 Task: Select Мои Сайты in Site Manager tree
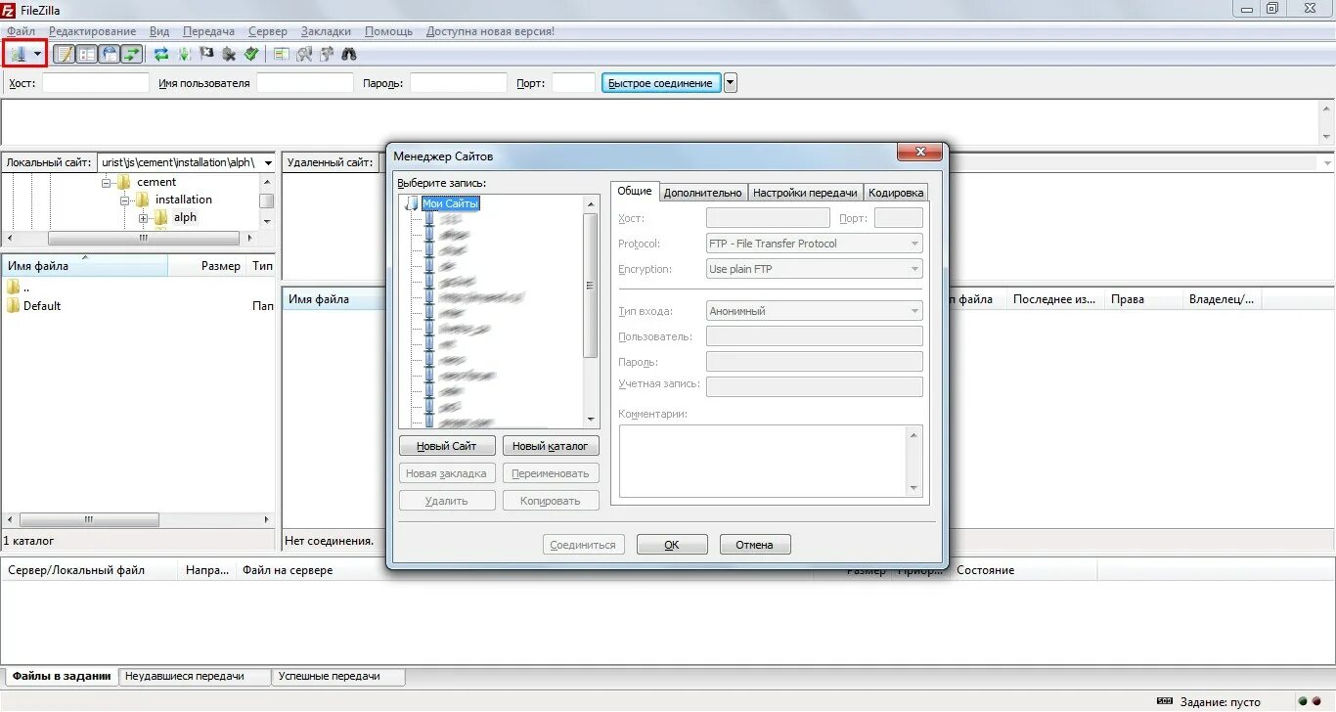450,203
